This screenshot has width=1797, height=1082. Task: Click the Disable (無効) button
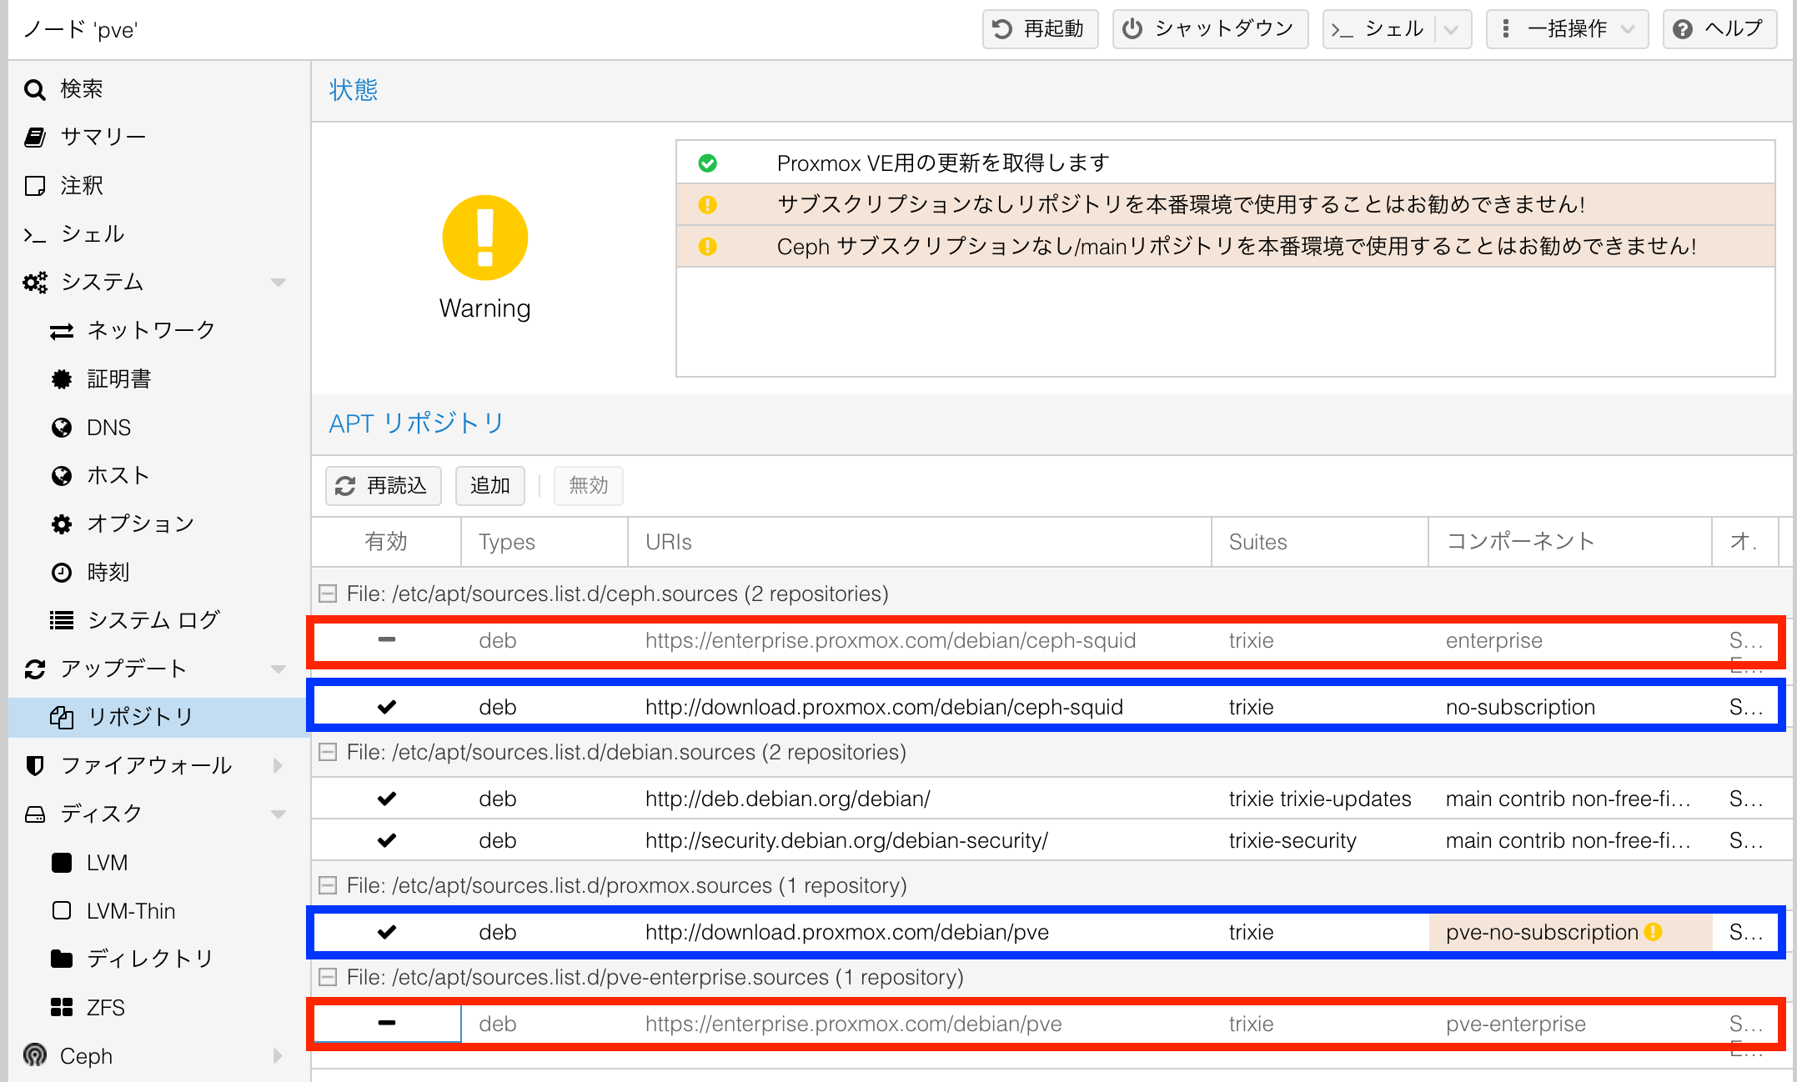(x=589, y=486)
